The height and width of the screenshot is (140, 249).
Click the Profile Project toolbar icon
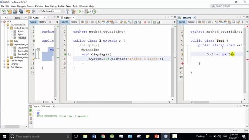94,11
